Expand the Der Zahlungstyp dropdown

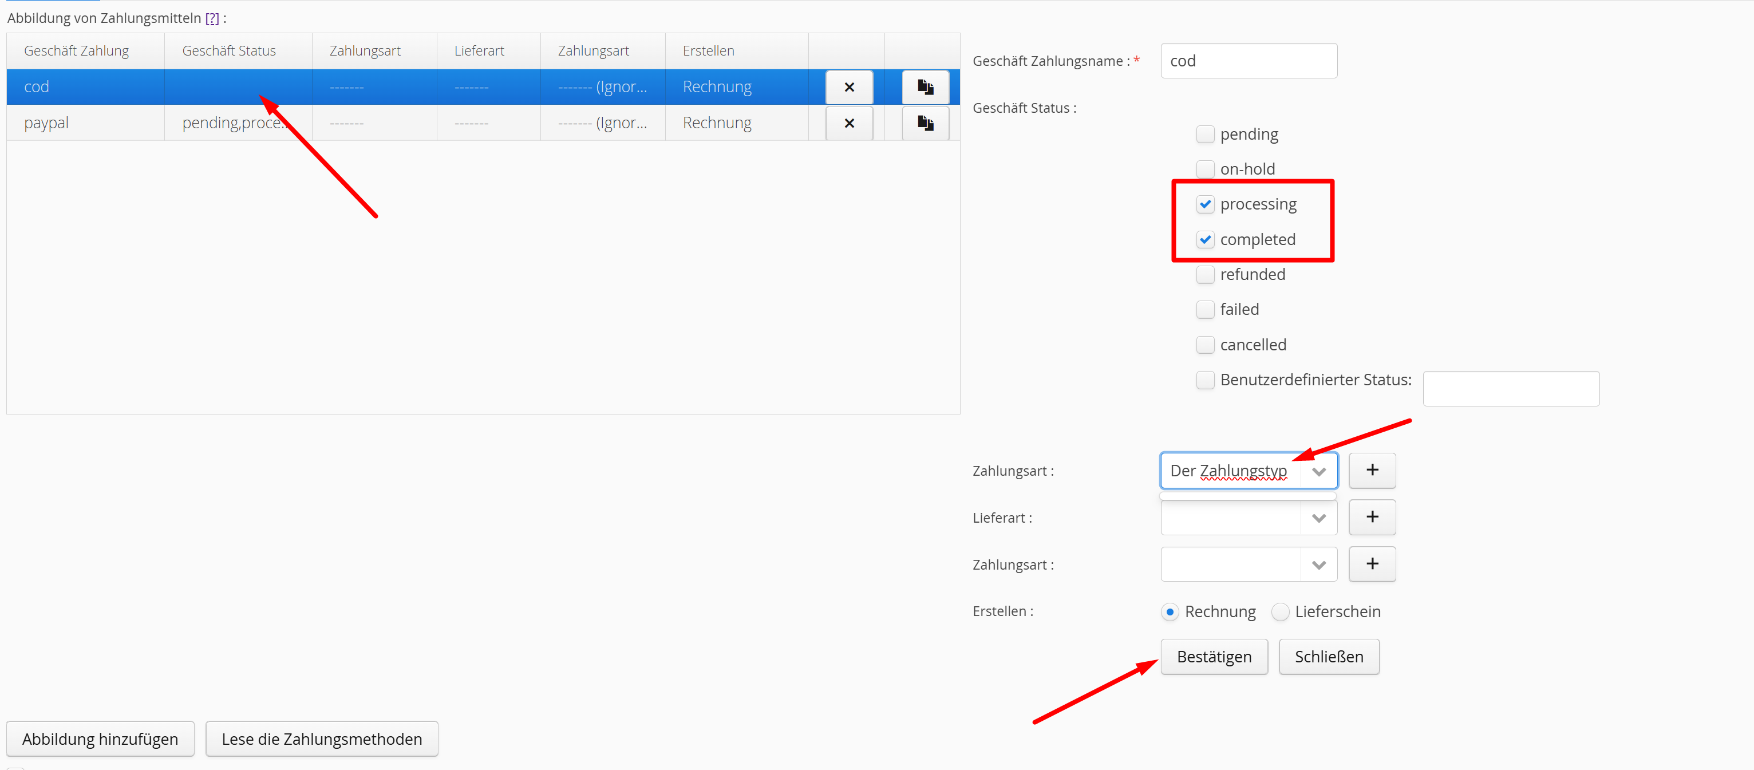[1318, 471]
